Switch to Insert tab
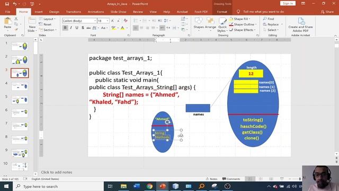 (39, 12)
